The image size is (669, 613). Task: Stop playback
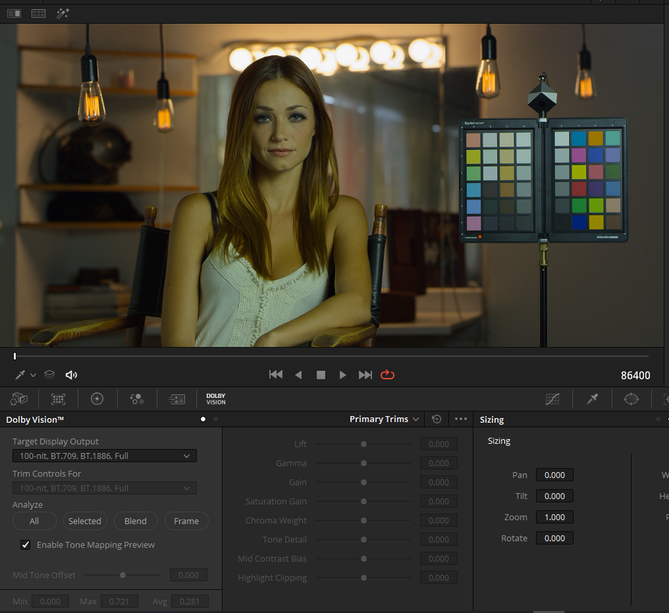coord(321,375)
